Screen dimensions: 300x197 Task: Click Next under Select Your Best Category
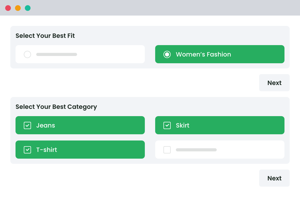(x=274, y=178)
